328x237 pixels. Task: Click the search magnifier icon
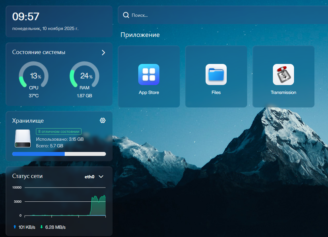click(x=126, y=15)
